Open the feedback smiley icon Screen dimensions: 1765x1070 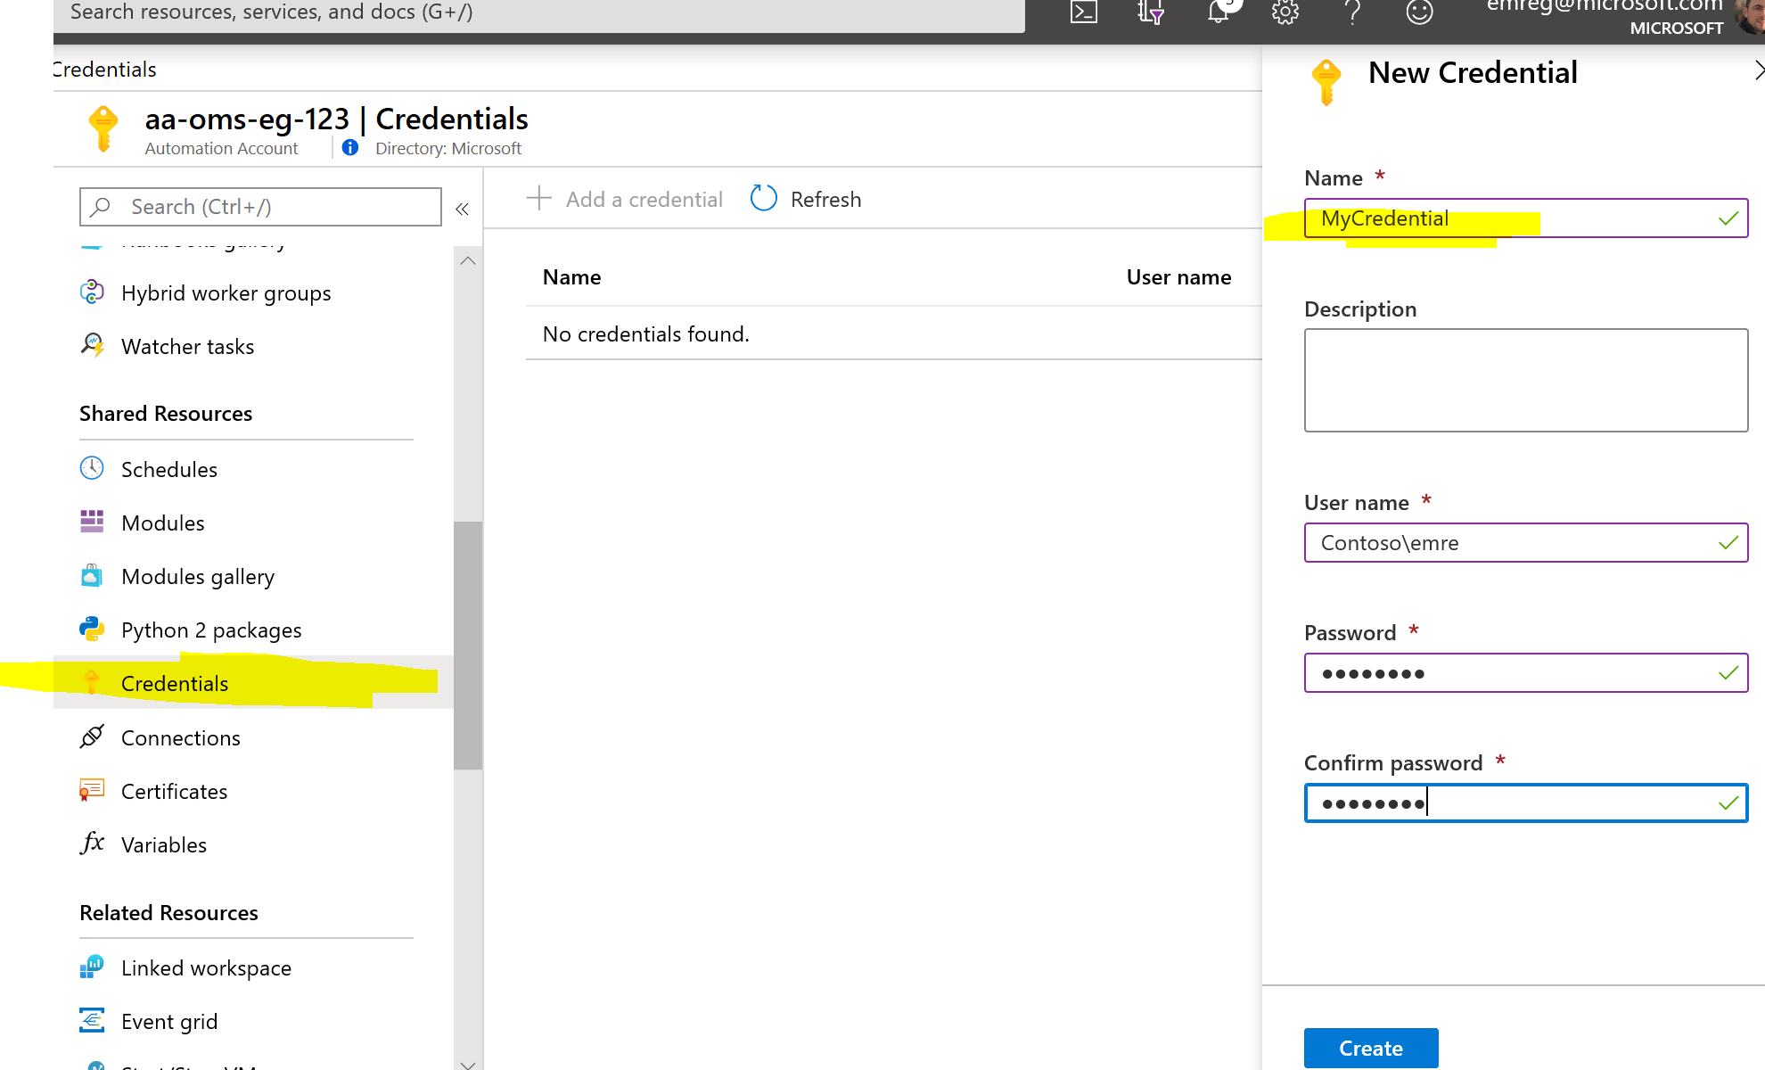click(1419, 12)
